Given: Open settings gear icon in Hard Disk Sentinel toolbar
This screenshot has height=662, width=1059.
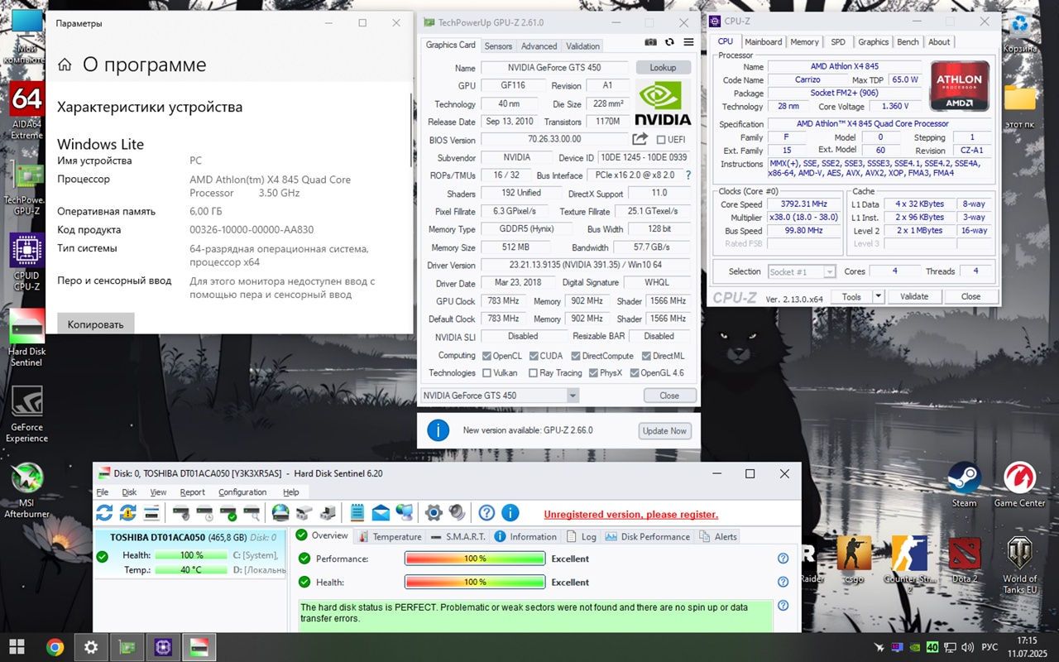Looking at the screenshot, I should click(434, 513).
